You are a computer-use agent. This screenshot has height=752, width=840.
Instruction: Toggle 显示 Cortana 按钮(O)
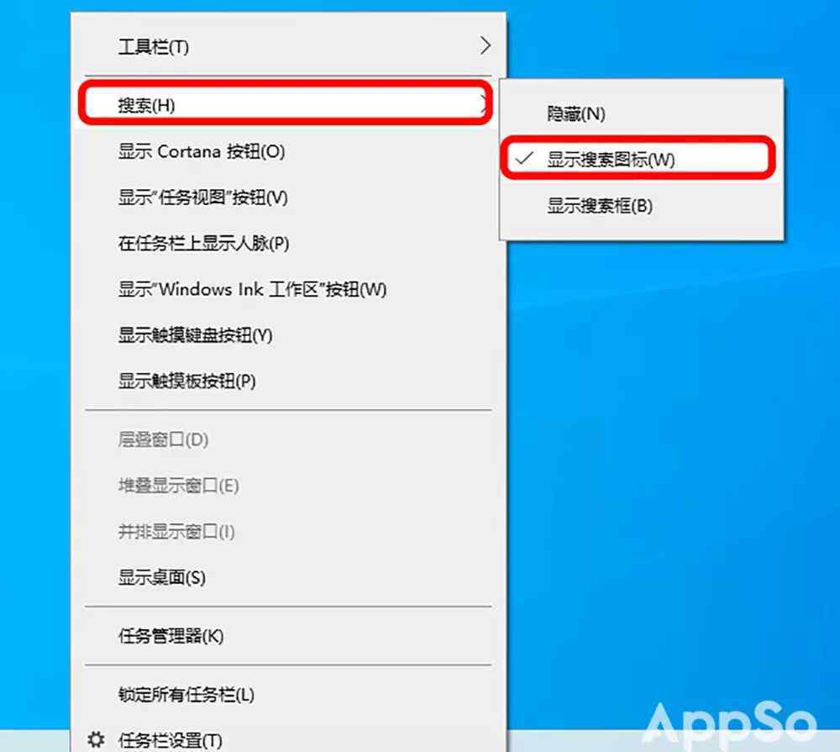tap(287, 152)
